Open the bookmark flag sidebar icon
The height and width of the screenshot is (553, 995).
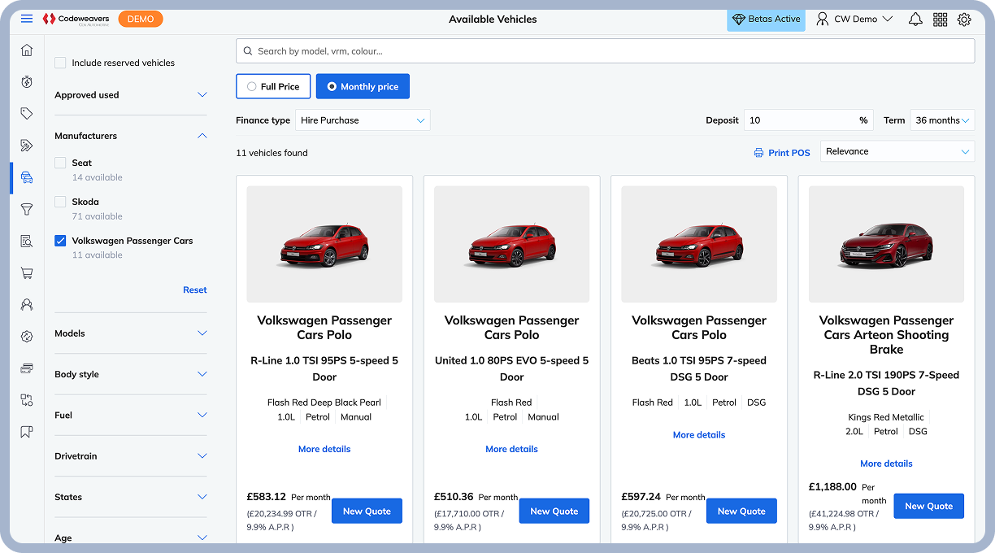point(27,432)
